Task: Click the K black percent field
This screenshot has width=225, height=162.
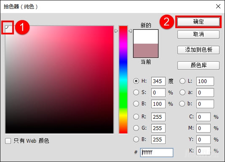Action: (204, 151)
